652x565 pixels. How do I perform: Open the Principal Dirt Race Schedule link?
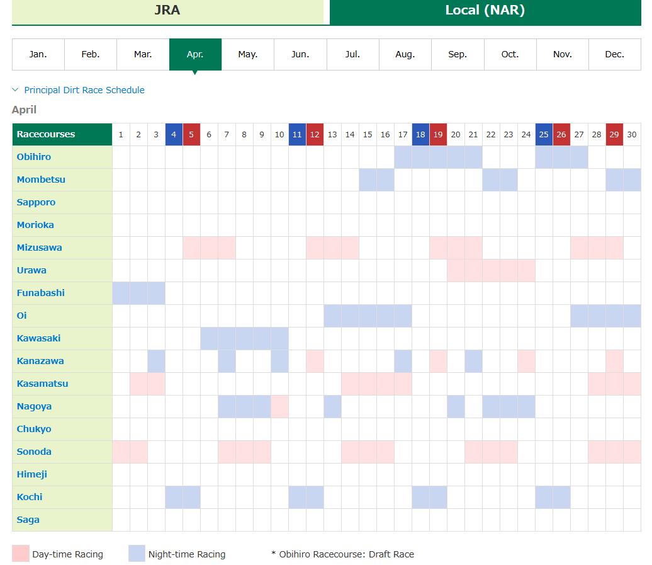click(x=84, y=90)
